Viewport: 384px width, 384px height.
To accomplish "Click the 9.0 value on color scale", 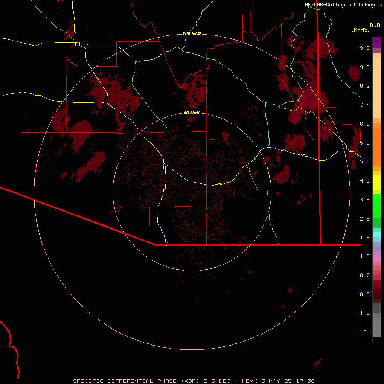I will (x=365, y=67).
